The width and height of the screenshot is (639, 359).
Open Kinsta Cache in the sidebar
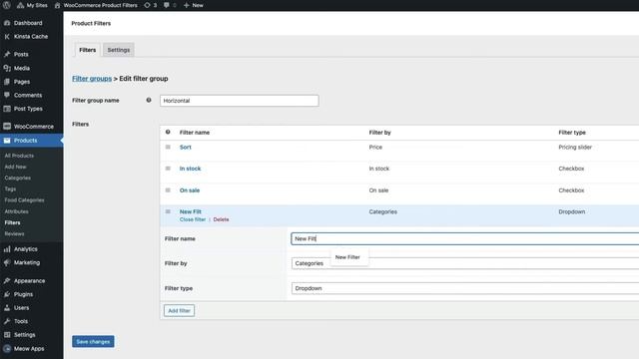tap(31, 36)
